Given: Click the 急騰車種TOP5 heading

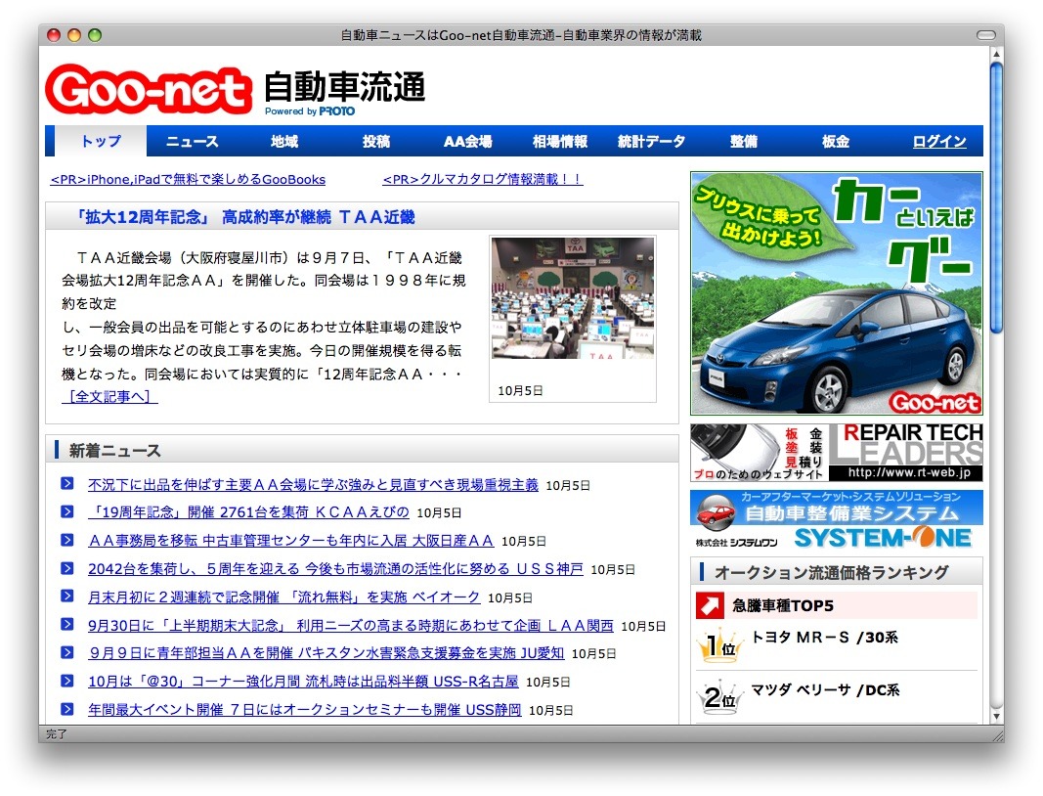Looking at the screenshot, I should tap(783, 605).
